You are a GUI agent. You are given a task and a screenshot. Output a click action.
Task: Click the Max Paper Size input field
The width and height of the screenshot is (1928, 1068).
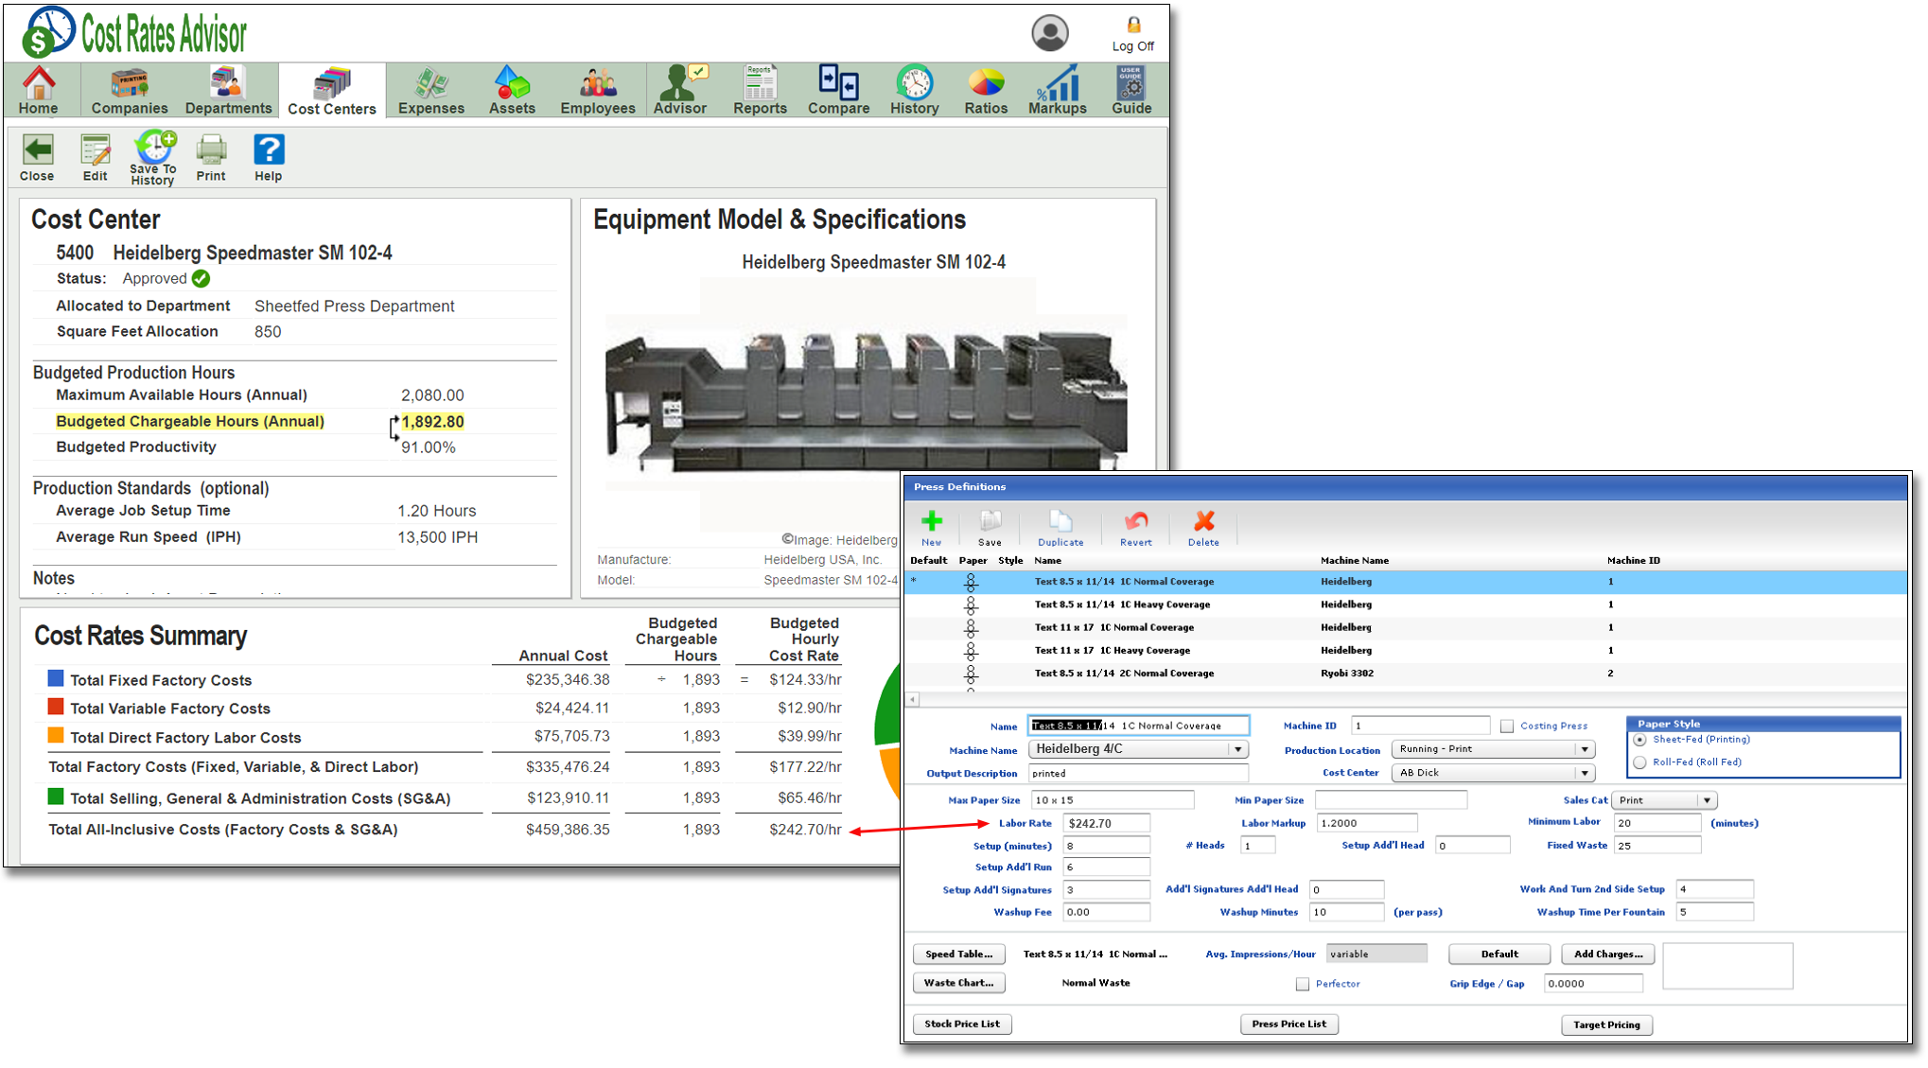(1113, 800)
